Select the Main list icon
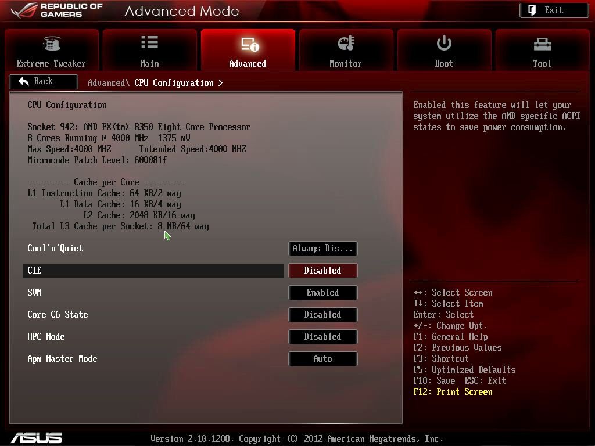Screen dimensions: 595x446 tap(149, 42)
